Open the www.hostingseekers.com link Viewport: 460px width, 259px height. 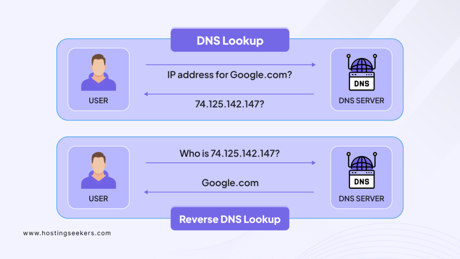(66, 233)
